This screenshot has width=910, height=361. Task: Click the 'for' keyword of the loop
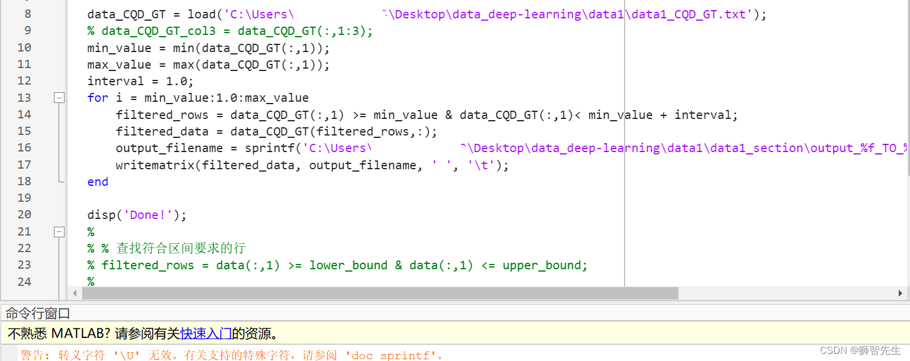click(x=98, y=98)
